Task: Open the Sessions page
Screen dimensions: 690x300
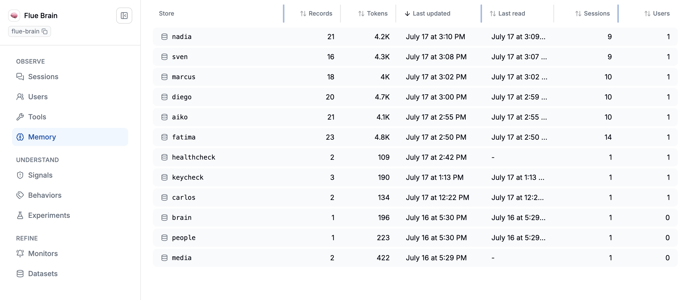Action: (70, 77)
